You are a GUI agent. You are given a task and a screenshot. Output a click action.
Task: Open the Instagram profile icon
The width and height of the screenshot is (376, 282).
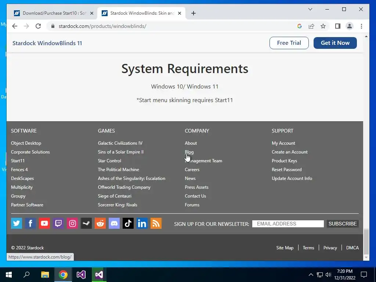click(x=72, y=223)
